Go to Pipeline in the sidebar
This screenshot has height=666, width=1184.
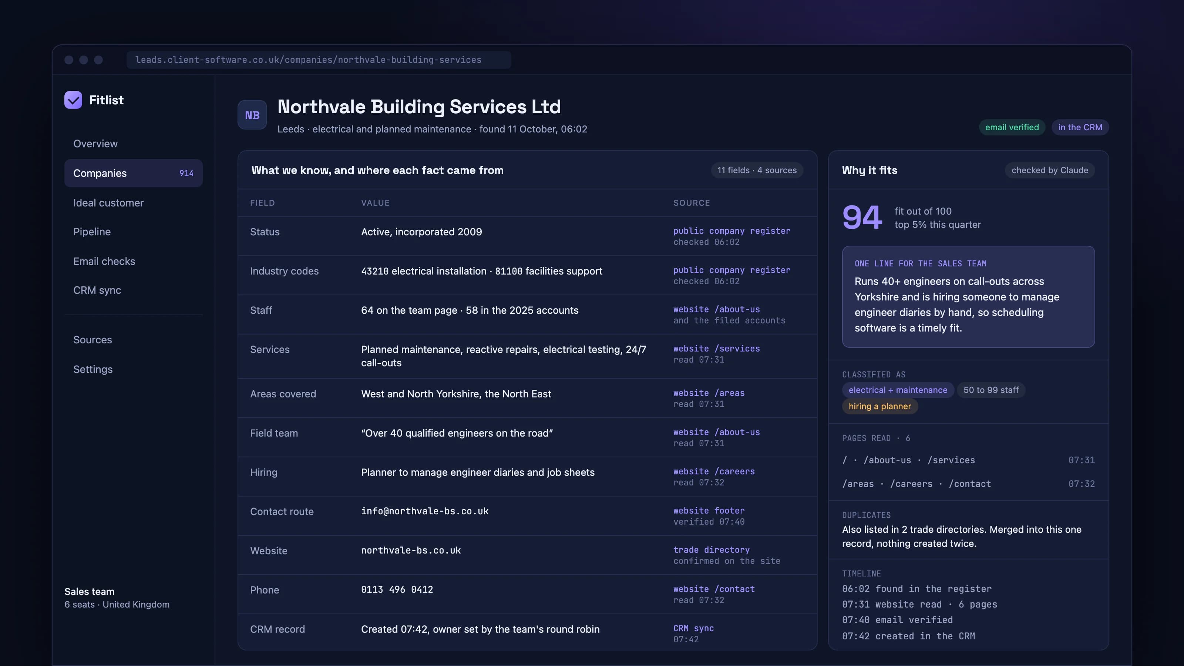(133, 232)
